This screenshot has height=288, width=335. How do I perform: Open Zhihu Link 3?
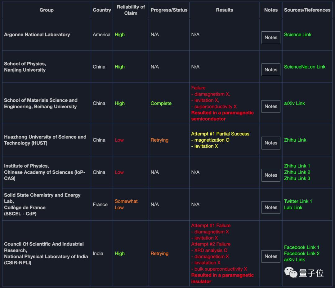(297, 179)
